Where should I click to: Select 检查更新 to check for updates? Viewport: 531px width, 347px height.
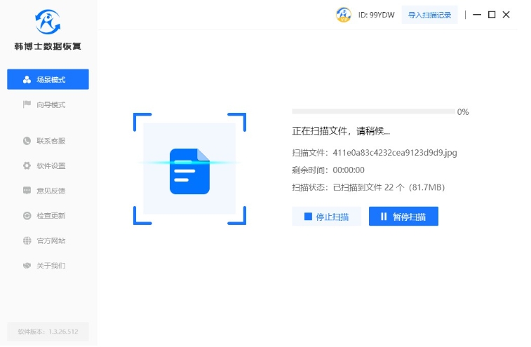[48, 216]
